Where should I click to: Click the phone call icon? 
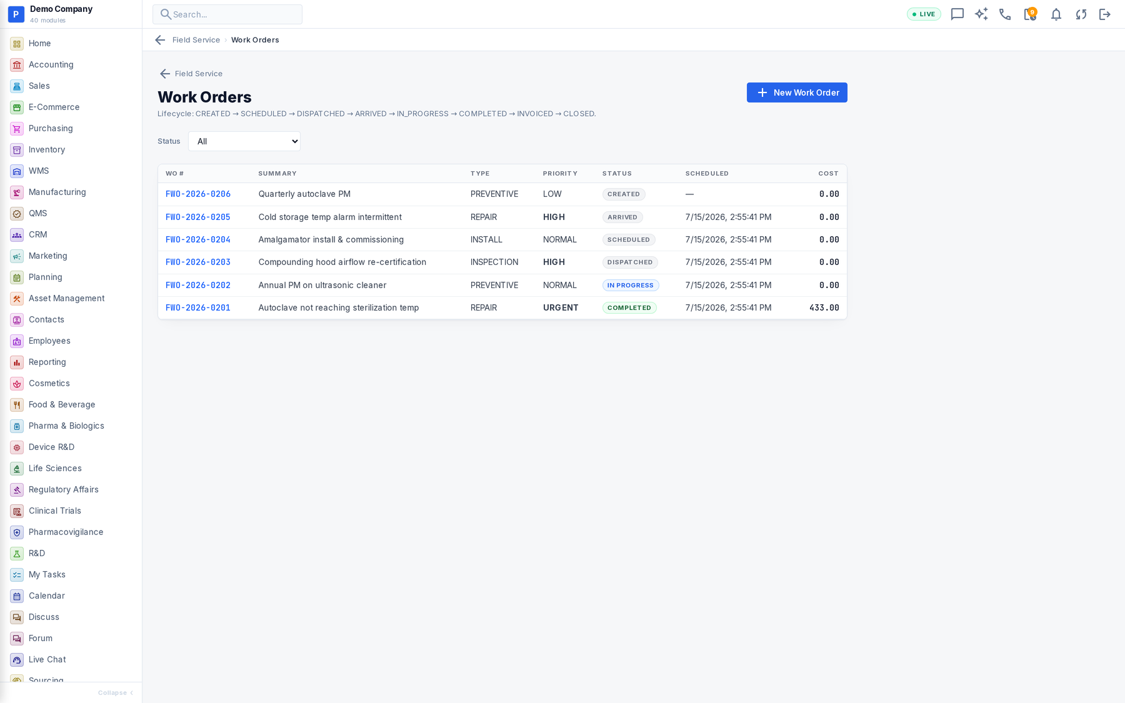tap(1005, 14)
